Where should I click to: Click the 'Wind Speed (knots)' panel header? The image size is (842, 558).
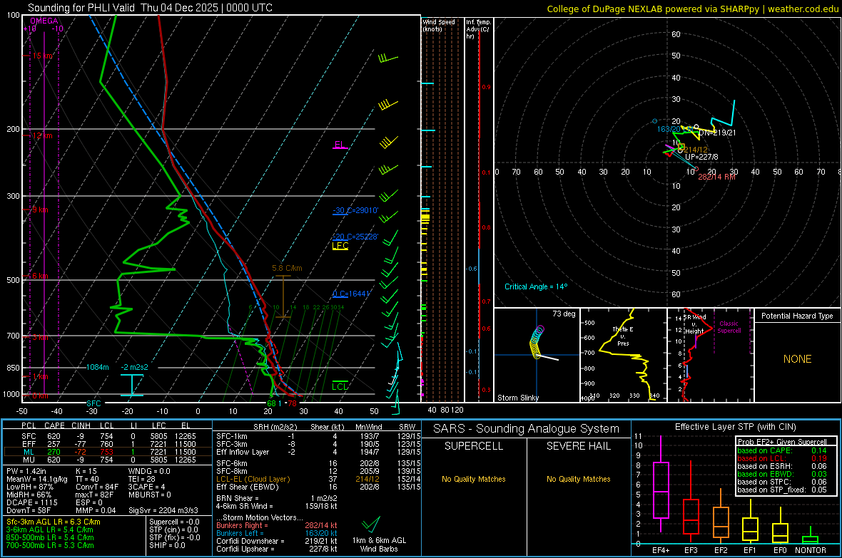pos(438,25)
